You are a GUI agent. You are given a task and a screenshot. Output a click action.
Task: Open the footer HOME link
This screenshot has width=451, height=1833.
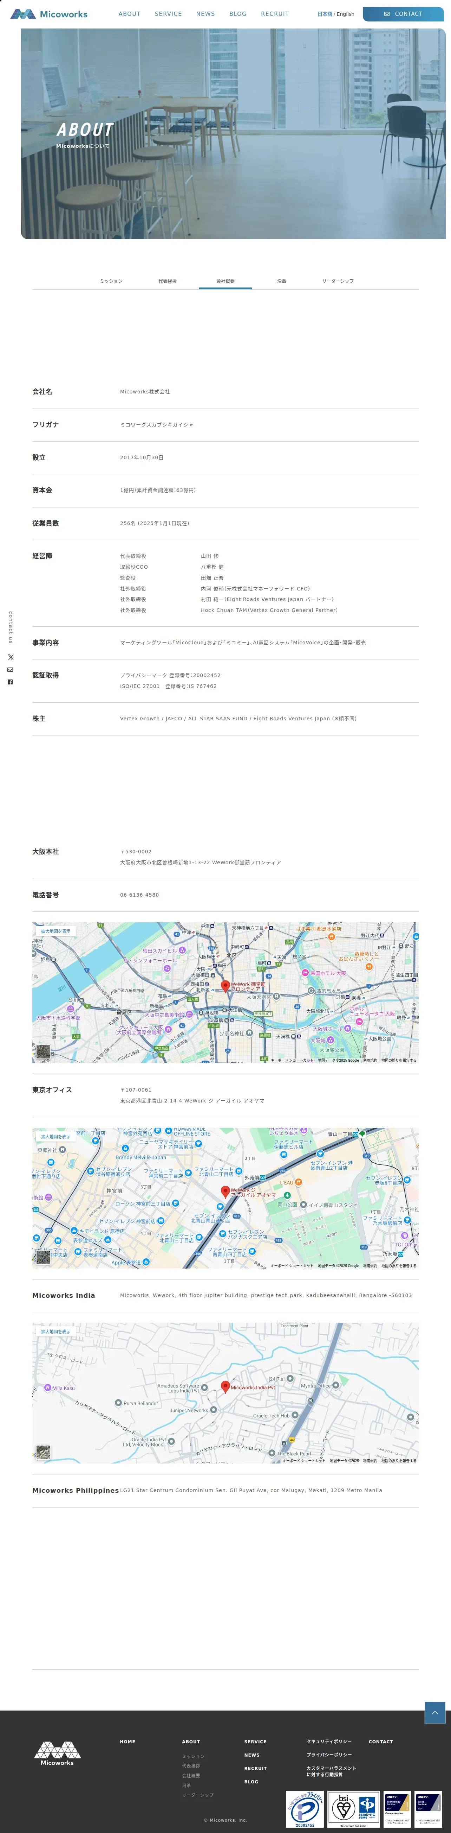click(x=128, y=1741)
